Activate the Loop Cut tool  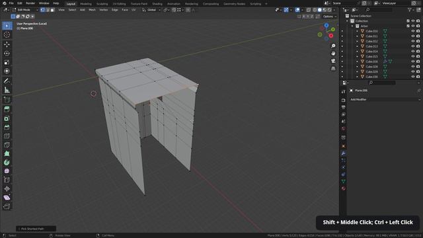coord(7,136)
